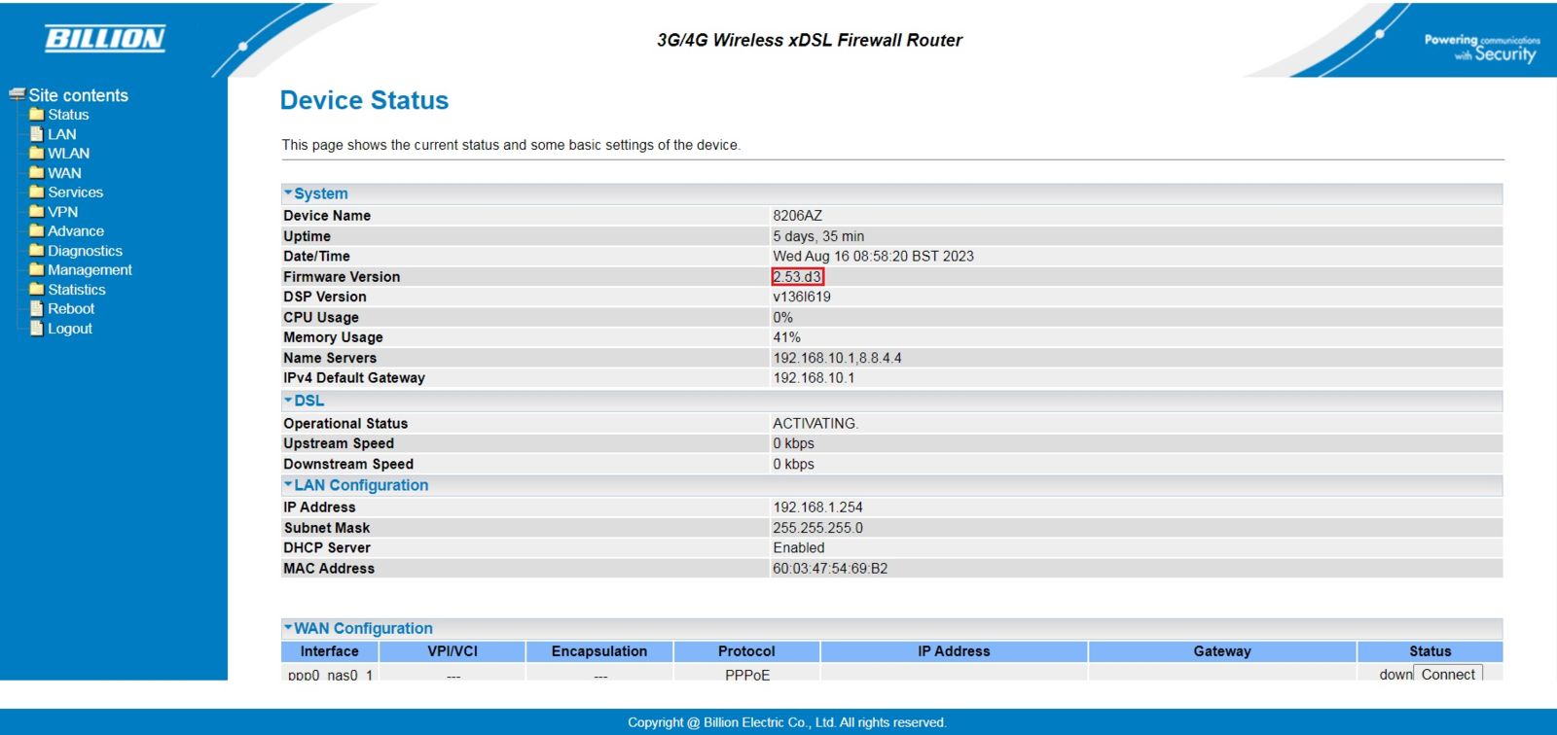Image resolution: width=1557 pixels, height=735 pixels.
Task: Open the VPN menu entry
Action: 62,212
